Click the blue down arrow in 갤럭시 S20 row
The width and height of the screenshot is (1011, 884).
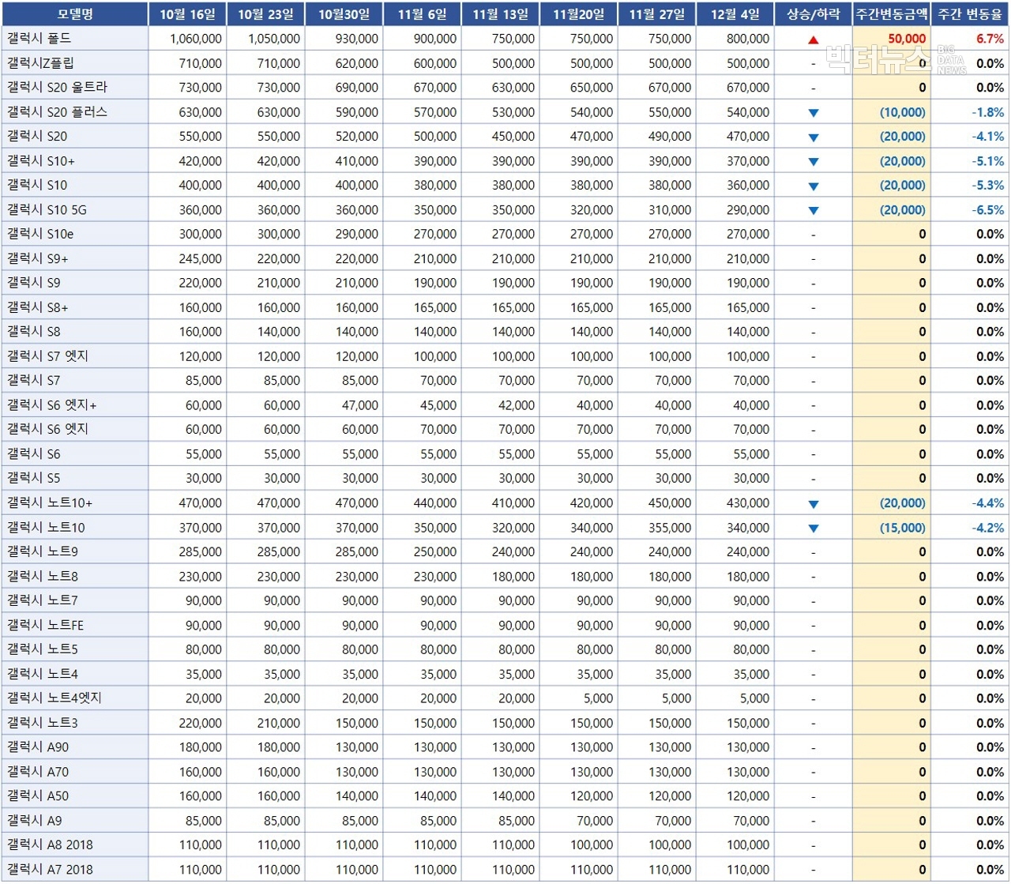[814, 137]
